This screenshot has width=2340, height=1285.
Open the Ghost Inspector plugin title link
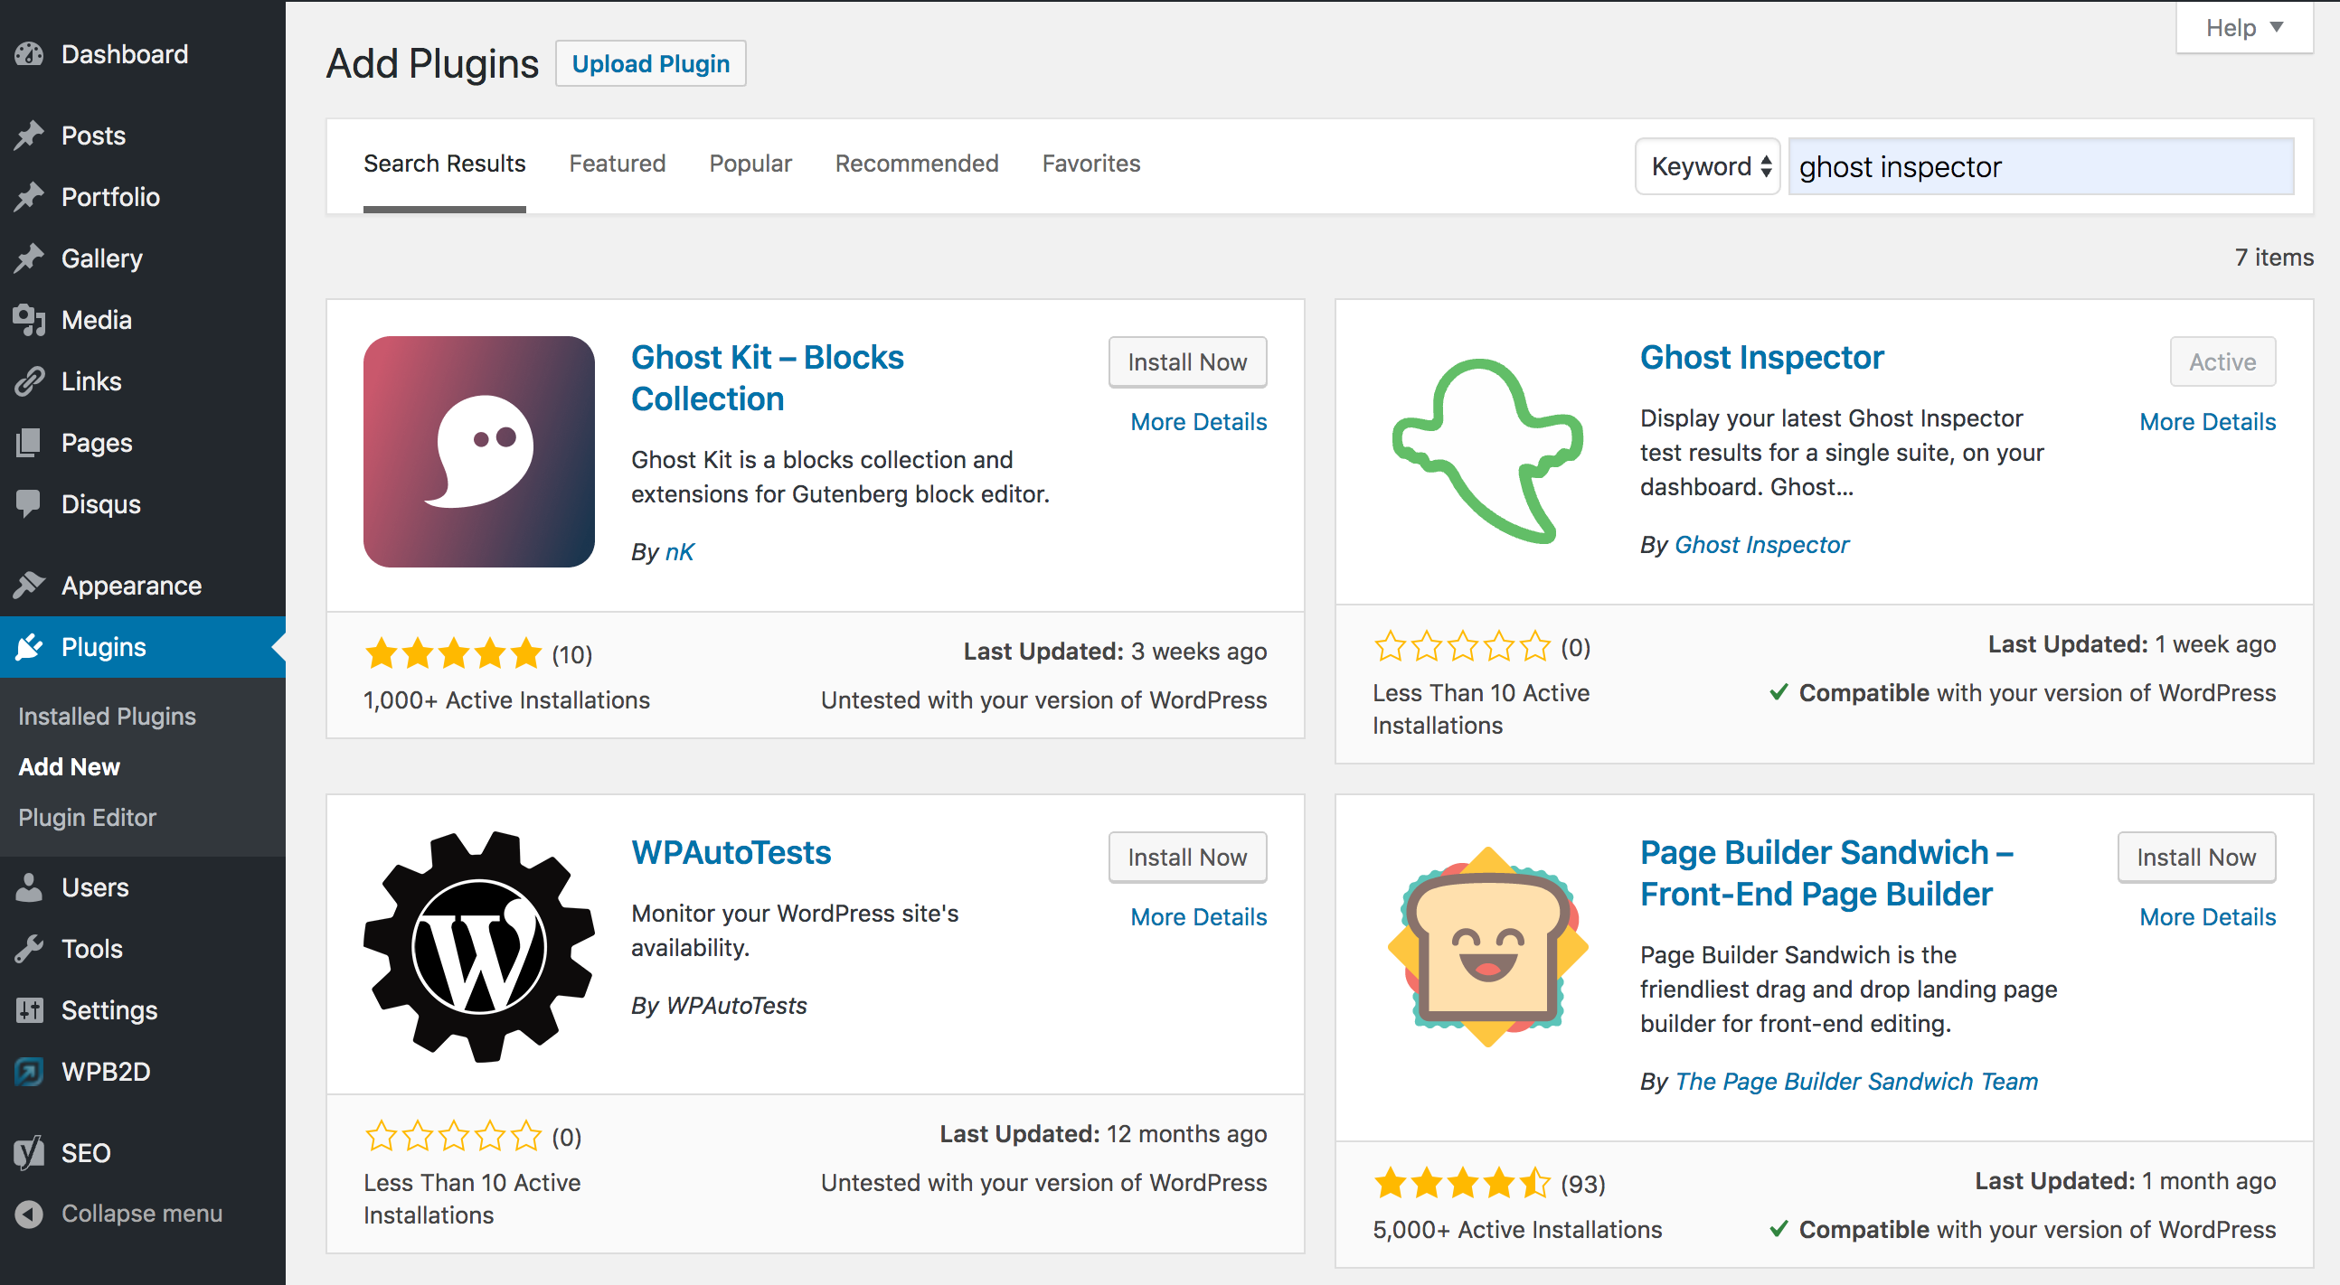click(1761, 358)
